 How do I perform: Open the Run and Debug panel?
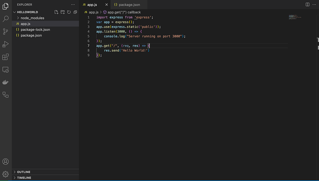(6, 44)
